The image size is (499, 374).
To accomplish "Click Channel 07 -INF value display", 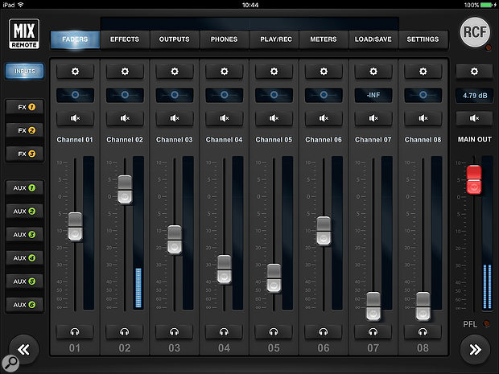I will 373,95.
